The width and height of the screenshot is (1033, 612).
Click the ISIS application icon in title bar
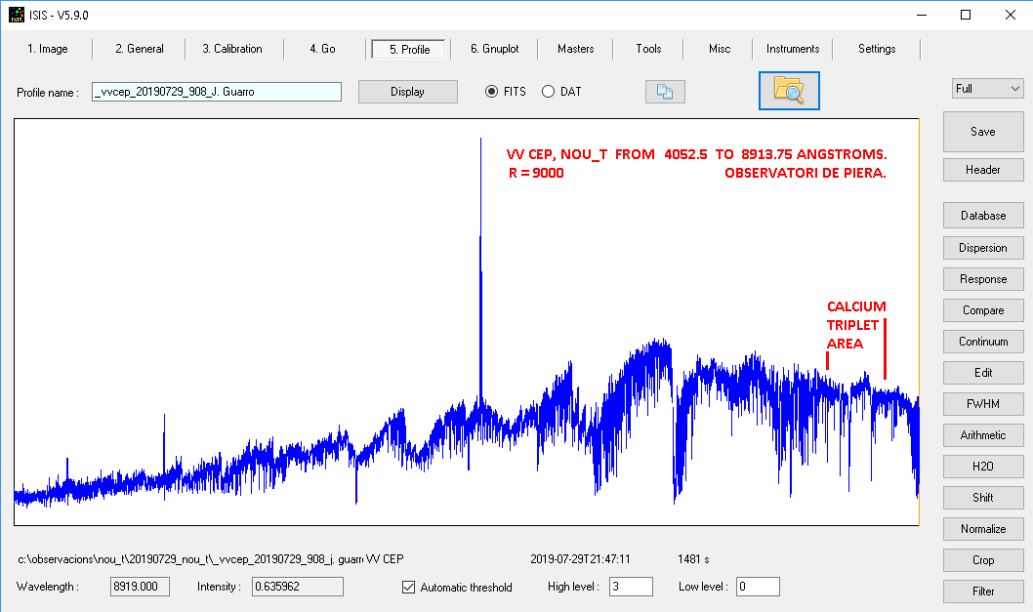pyautogui.click(x=17, y=15)
